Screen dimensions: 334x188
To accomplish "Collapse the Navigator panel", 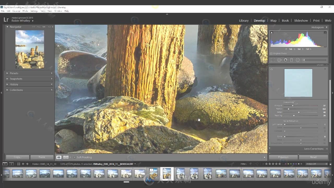I will [x=8, y=27].
